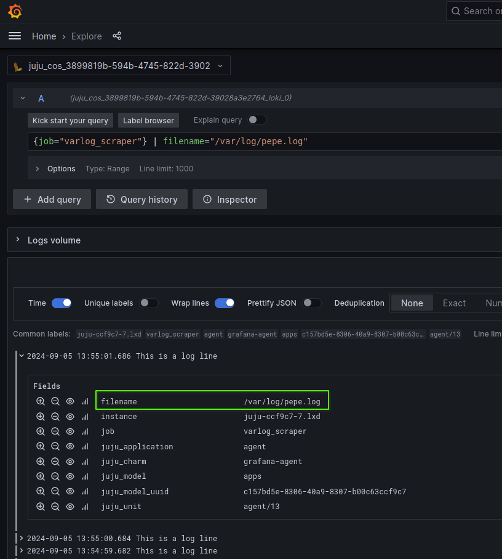The width and height of the screenshot is (502, 559).
Task: Click statistics icon for juju_unit field
Action: [x=85, y=507]
